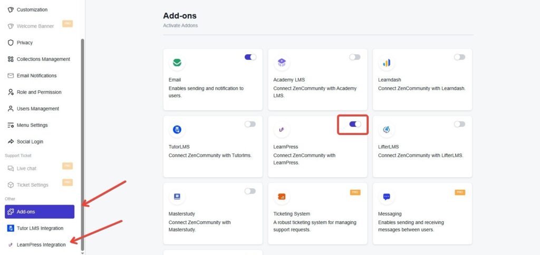Click the Ticket Settings box icon
This screenshot has height=255, width=540.
click(11, 185)
